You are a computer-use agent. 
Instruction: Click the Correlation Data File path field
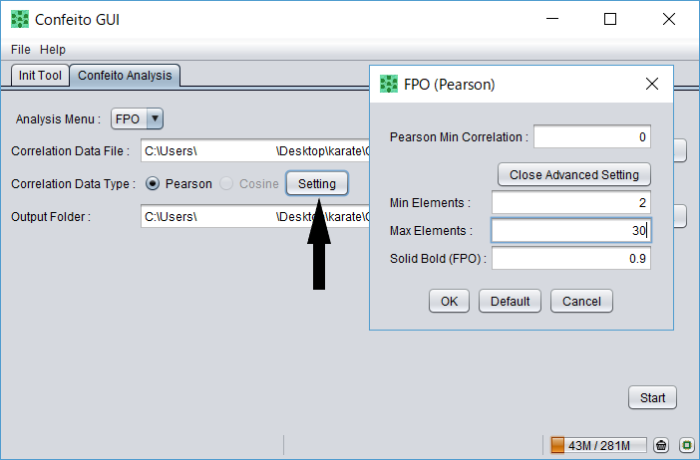tap(255, 150)
